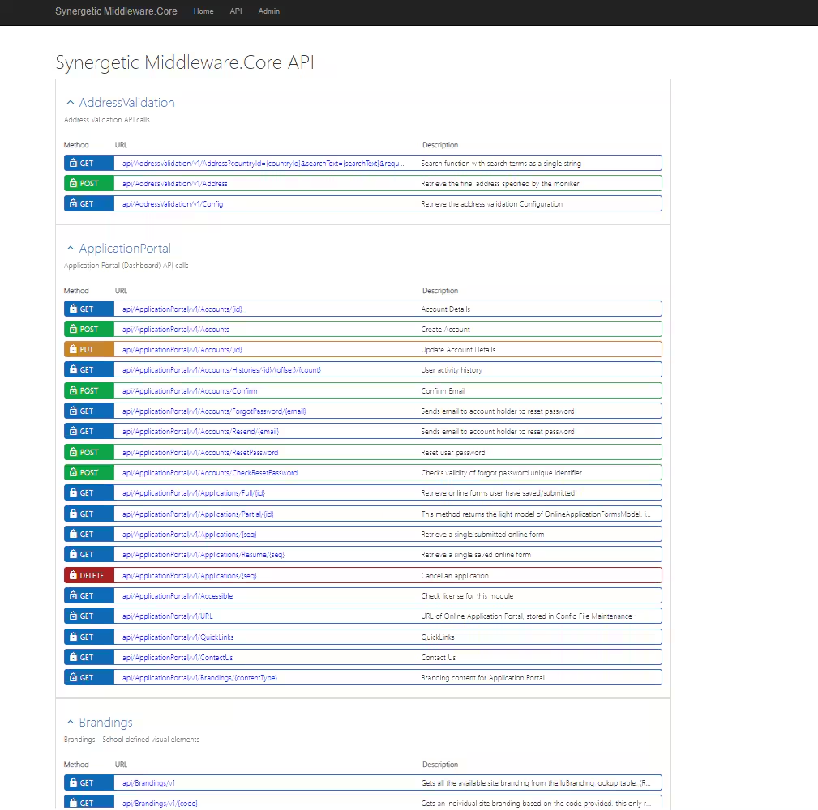818x810 pixels.
Task: Click lock icon on GET Applications/Partial row
Action: (73, 514)
